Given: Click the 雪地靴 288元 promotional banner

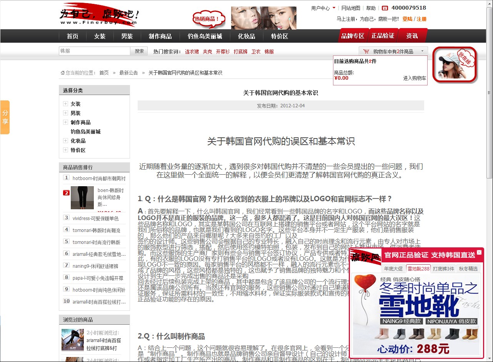Looking at the screenshot, I should click(x=416, y=314).
